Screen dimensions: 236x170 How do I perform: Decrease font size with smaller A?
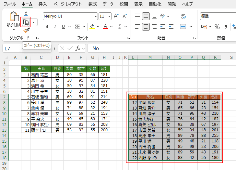click(x=124, y=16)
